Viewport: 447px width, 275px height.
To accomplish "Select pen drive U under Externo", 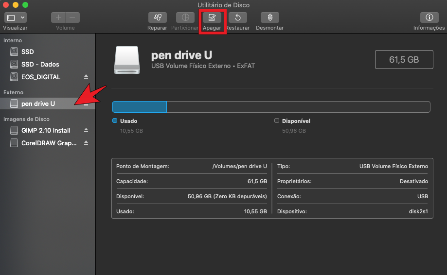I will coord(38,103).
